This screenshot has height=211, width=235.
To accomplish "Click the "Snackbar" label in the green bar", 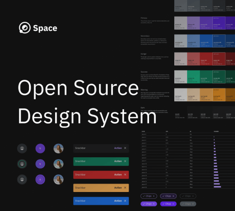I will click(x=80, y=161).
